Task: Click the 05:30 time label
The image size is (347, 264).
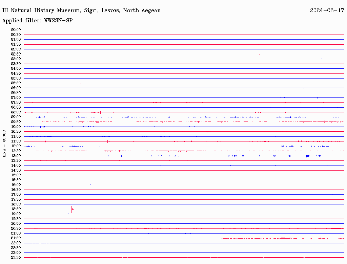Action: coord(16,83)
